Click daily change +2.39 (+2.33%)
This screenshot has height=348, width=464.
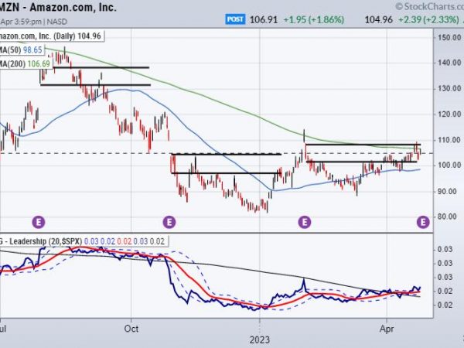428,20
